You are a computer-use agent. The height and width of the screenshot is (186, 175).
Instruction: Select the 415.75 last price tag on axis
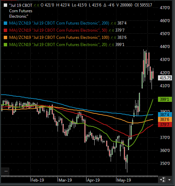pyautogui.click(x=165, y=78)
